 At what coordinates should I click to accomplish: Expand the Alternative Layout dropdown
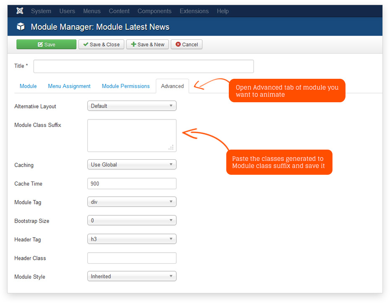132,106
